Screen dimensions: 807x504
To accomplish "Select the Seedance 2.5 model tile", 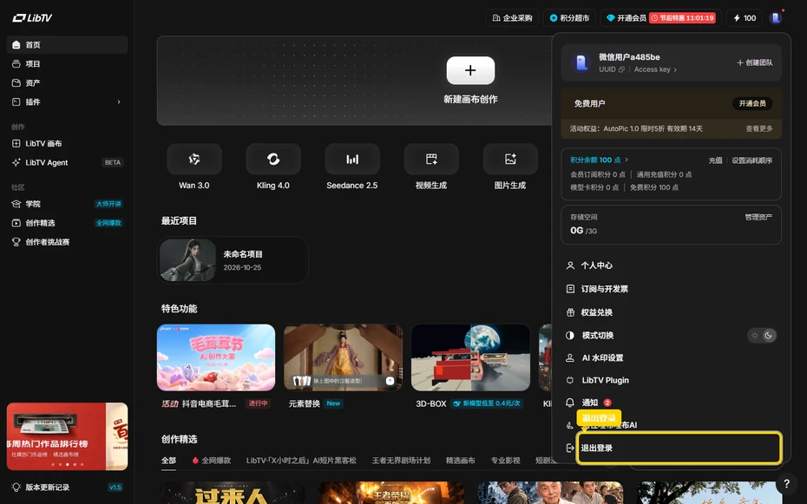I will (x=352, y=167).
